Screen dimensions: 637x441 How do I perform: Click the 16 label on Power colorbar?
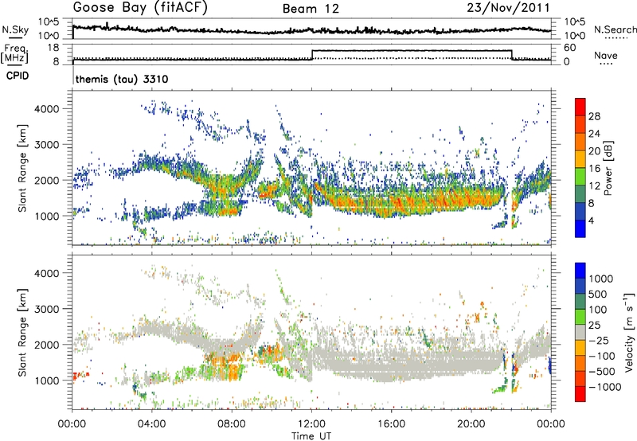(x=594, y=169)
